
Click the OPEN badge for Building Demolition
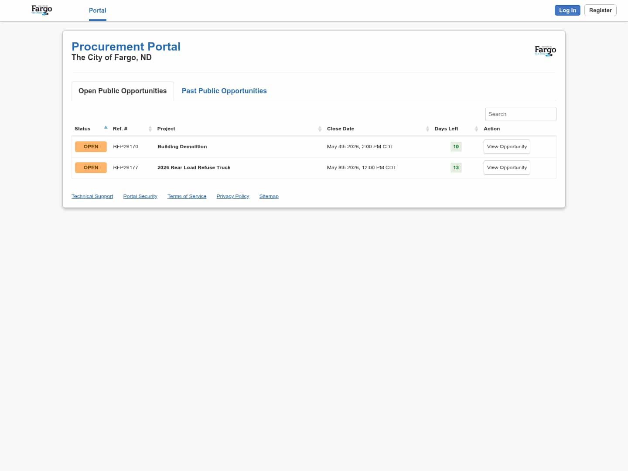91,147
